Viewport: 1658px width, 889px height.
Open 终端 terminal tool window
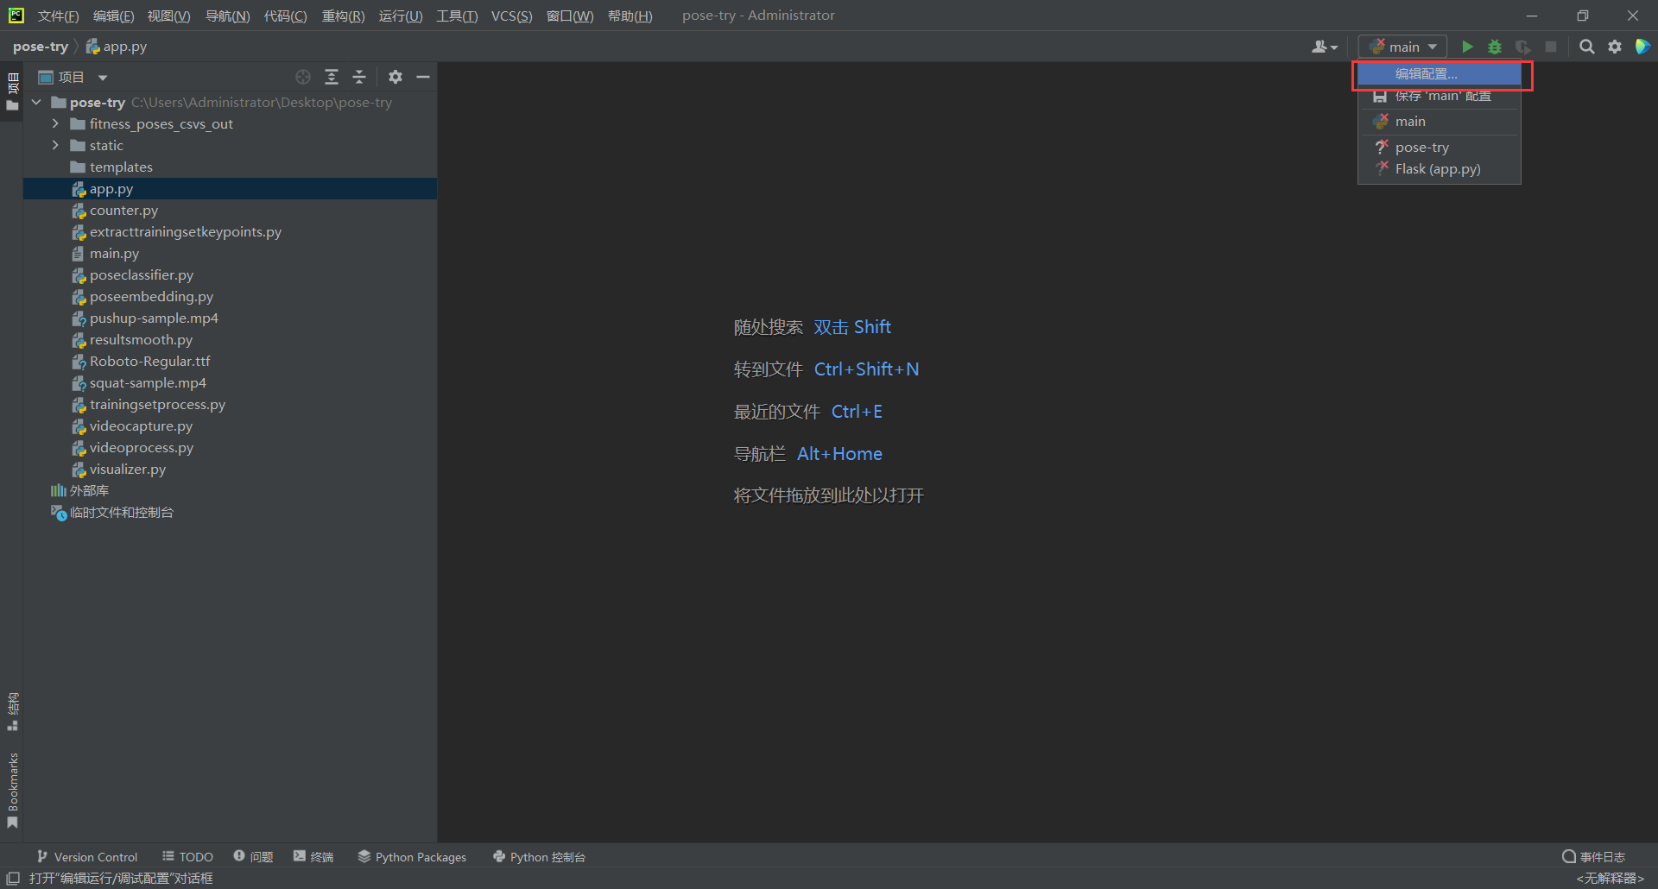click(313, 857)
